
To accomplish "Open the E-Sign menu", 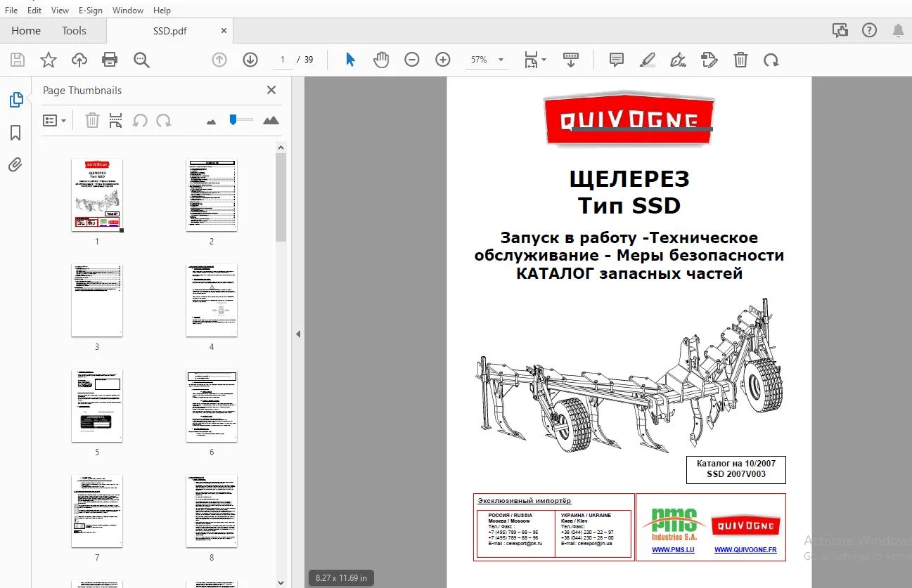I will pyautogui.click(x=91, y=11).
